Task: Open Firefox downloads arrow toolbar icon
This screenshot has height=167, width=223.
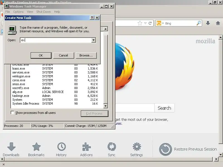Action: [208, 23]
